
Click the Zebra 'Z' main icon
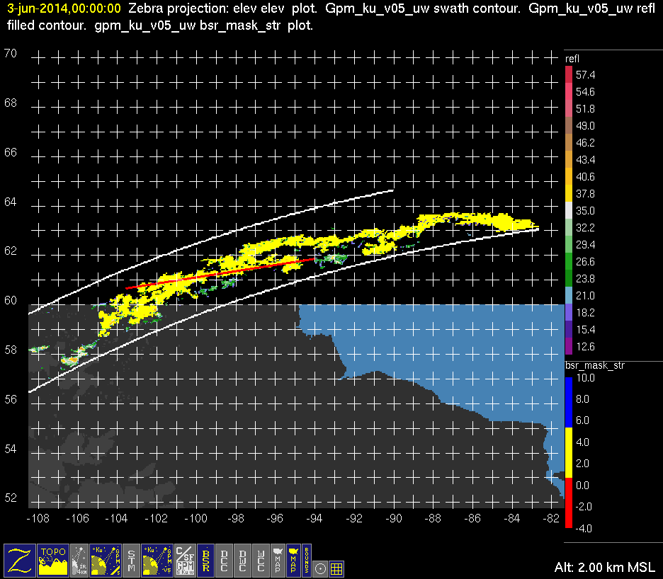tap(20, 559)
